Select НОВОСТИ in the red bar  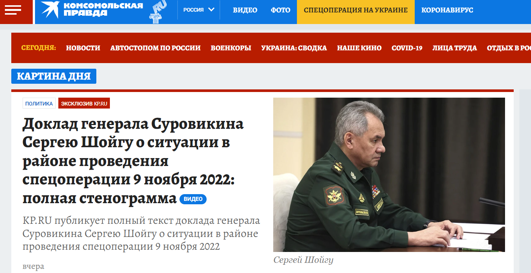pos(83,48)
